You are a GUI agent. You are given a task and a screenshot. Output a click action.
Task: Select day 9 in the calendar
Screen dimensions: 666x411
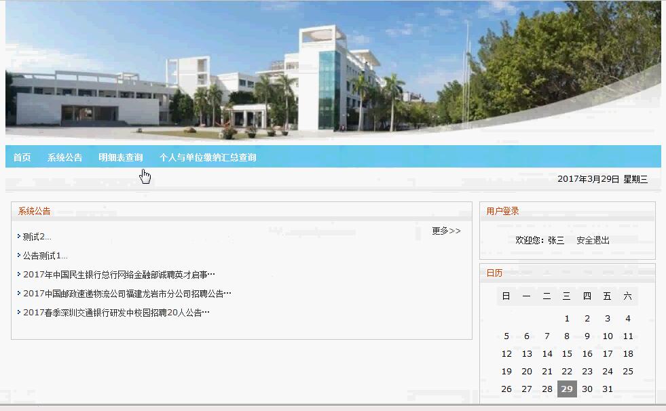(x=587, y=336)
